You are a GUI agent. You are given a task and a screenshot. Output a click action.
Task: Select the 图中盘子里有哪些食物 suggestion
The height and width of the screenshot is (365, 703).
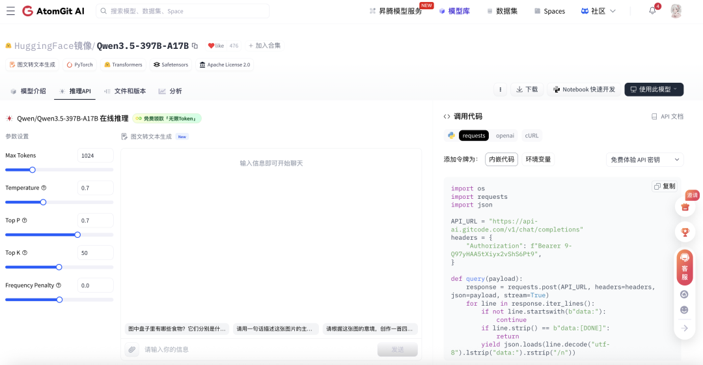(176, 328)
